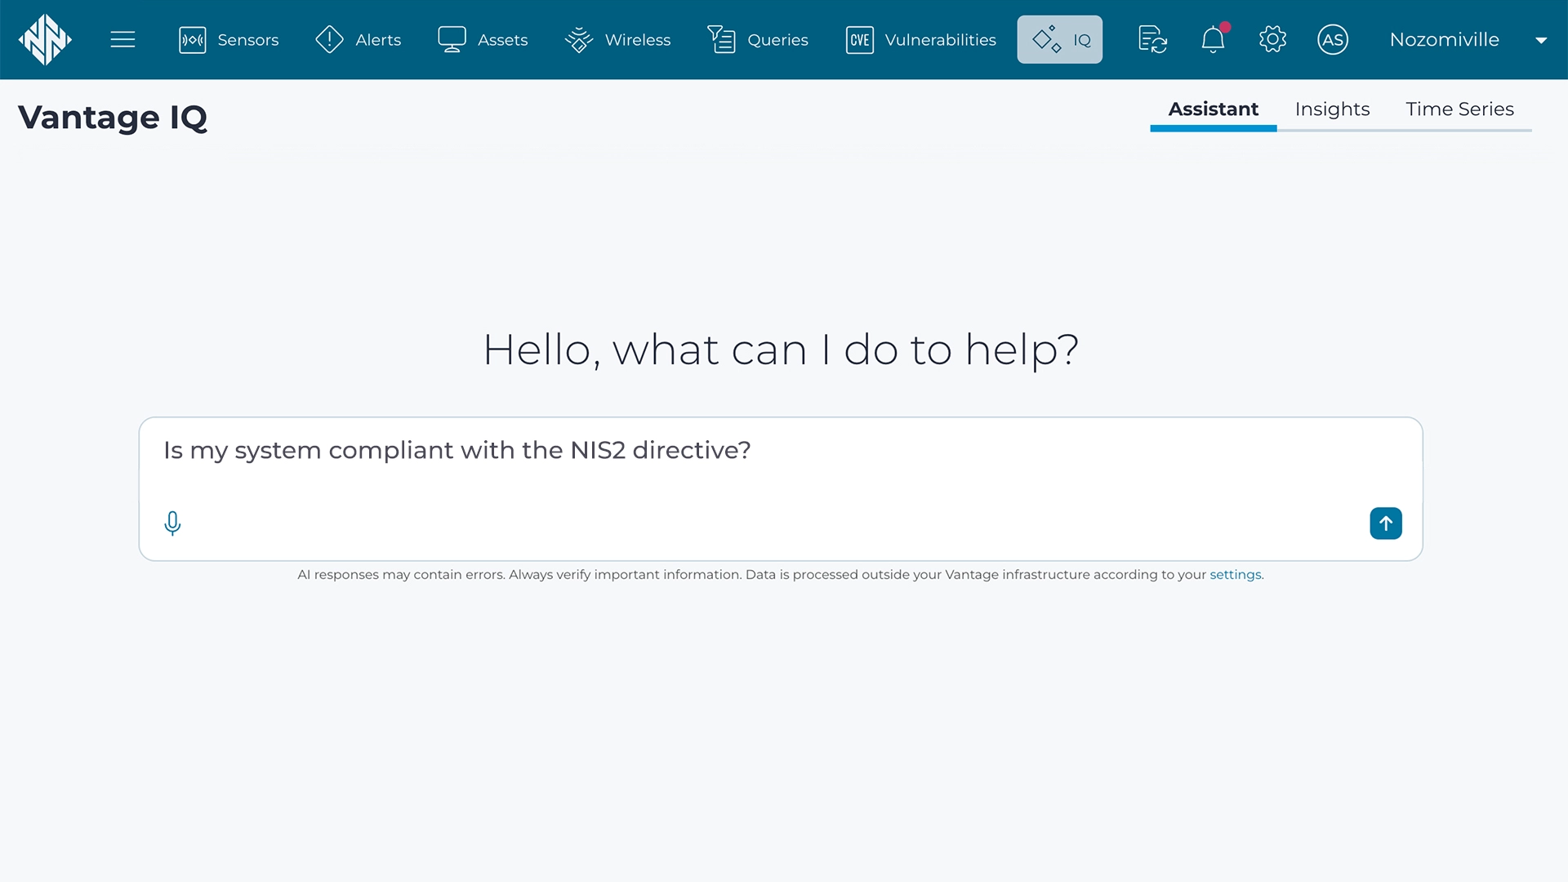The image size is (1568, 882).
Task: Open the CVE Vulnerabilities section
Action: click(920, 39)
